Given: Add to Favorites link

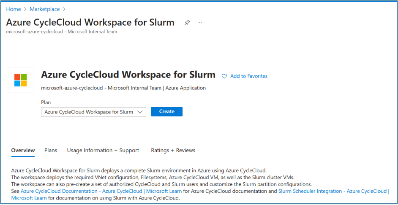Looking at the screenshot, I should (249, 76).
